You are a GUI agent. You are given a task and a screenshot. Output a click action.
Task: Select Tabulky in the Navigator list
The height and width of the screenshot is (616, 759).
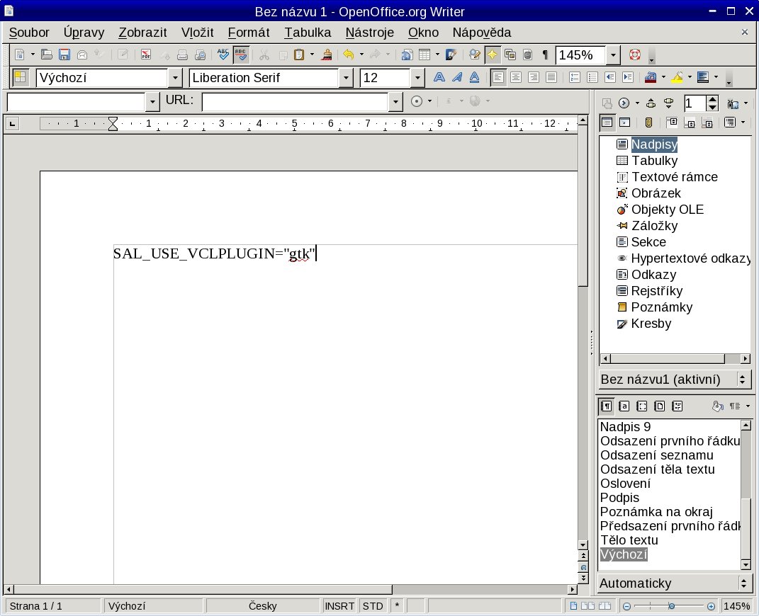pyautogui.click(x=654, y=161)
